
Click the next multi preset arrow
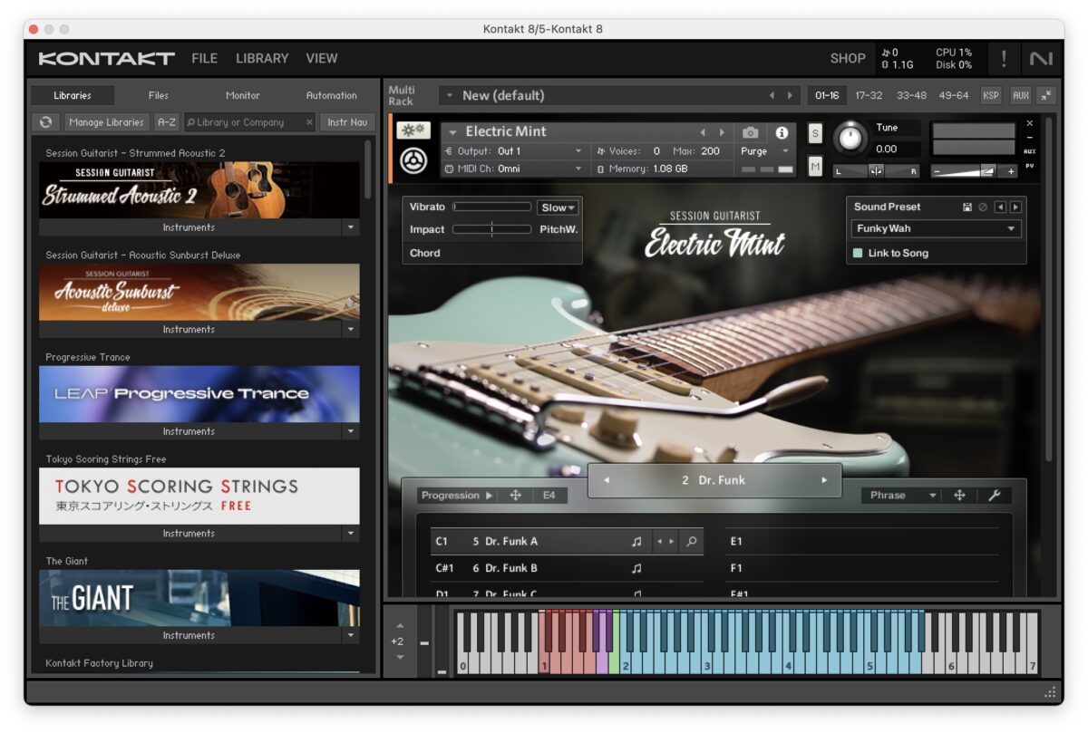coord(790,95)
